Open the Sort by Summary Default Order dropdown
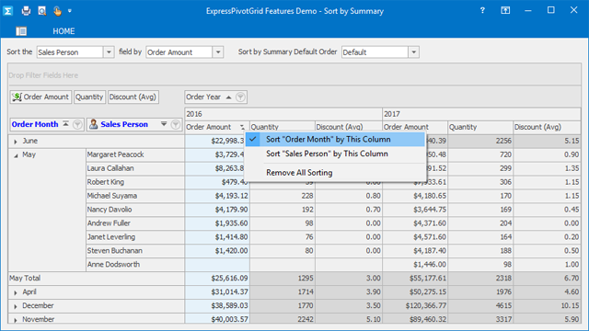The image size is (589, 331). pos(413,52)
